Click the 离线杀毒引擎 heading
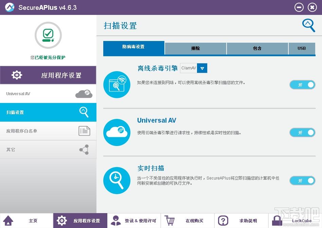 pyautogui.click(x=158, y=68)
